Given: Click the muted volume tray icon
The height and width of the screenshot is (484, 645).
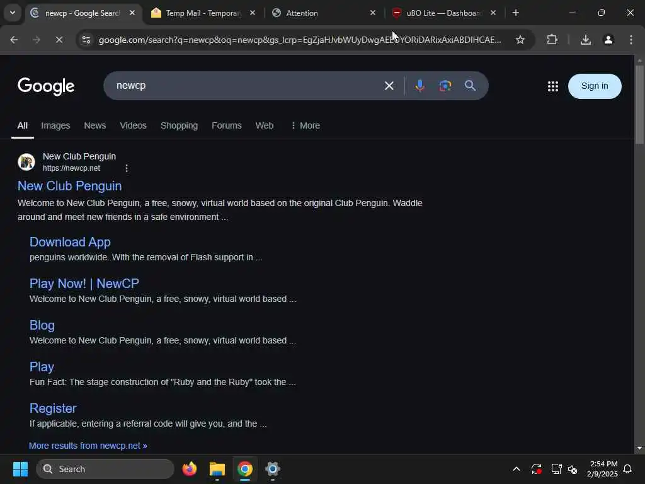Looking at the screenshot, I should tap(573, 469).
